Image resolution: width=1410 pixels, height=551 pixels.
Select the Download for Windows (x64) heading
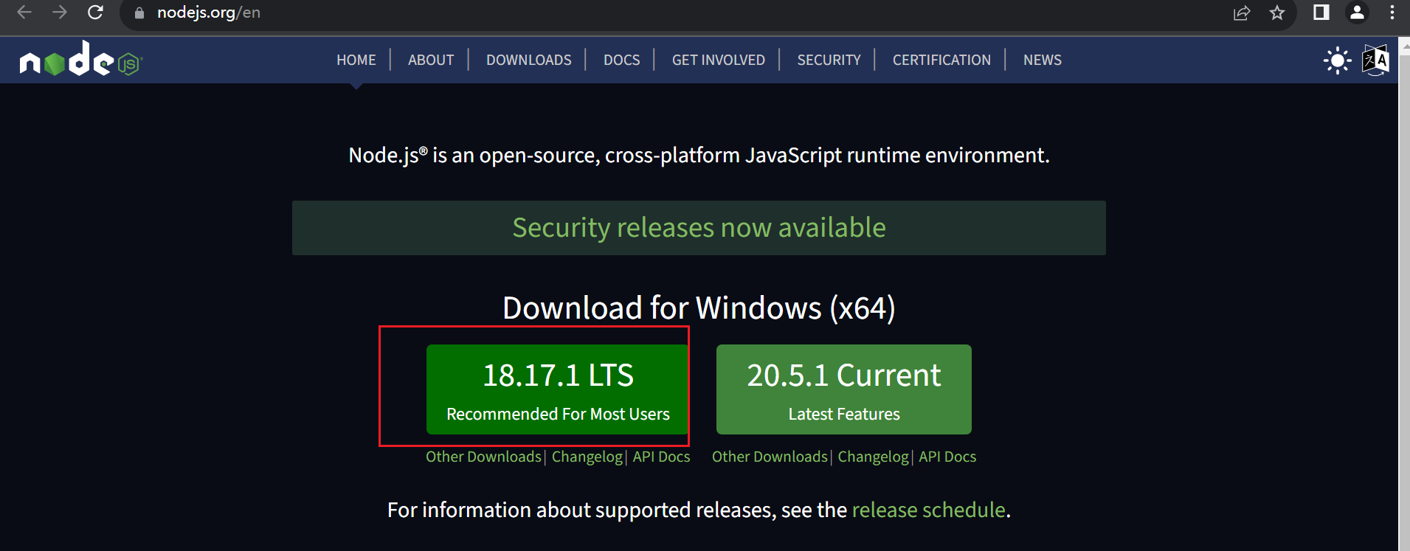pyautogui.click(x=699, y=308)
